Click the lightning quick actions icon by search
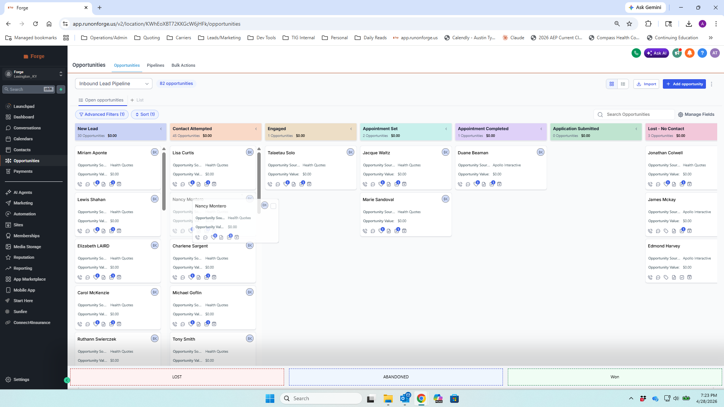Viewport: 724px width, 407px height. click(61, 89)
